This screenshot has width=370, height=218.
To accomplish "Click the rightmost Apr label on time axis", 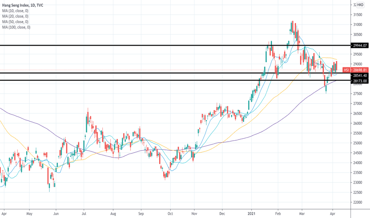I will pos(332,214).
